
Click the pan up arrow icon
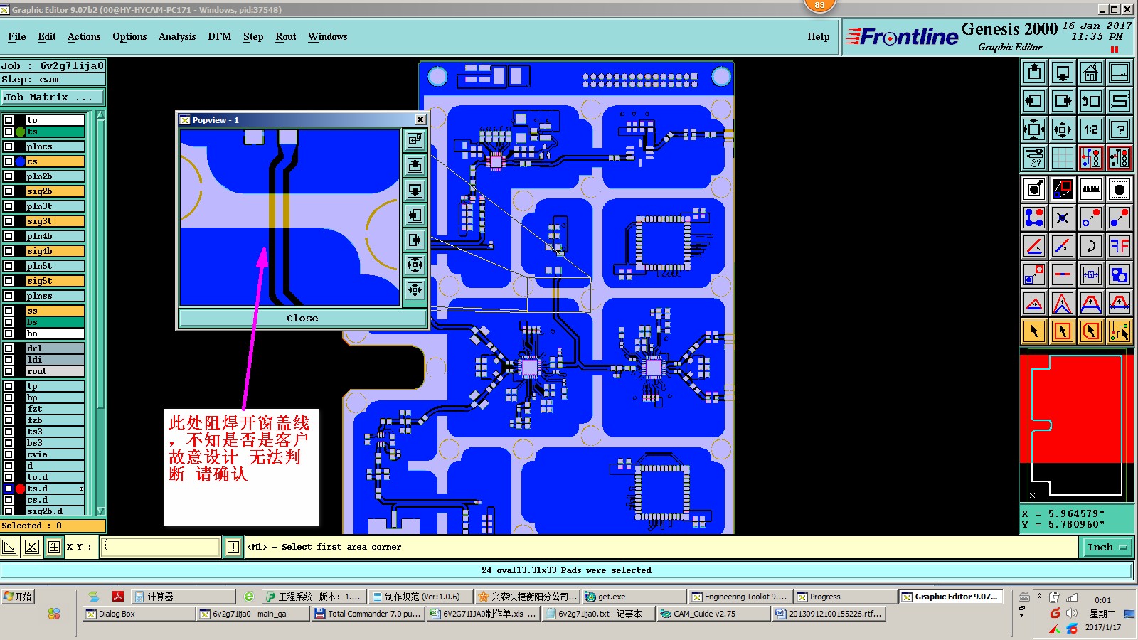click(x=1034, y=73)
